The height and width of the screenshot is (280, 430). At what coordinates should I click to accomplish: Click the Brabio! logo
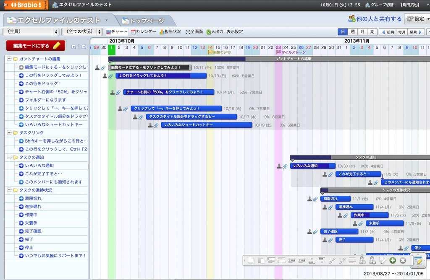26,5
